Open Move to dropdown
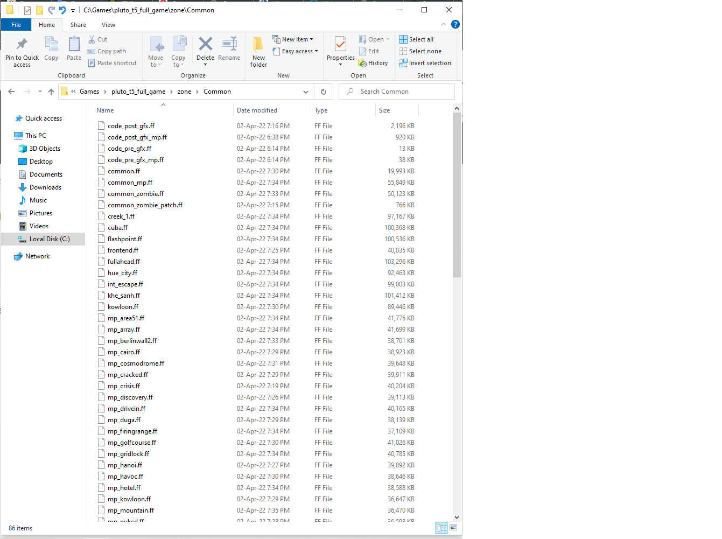Viewport: 722px width, 539px height. point(156,52)
